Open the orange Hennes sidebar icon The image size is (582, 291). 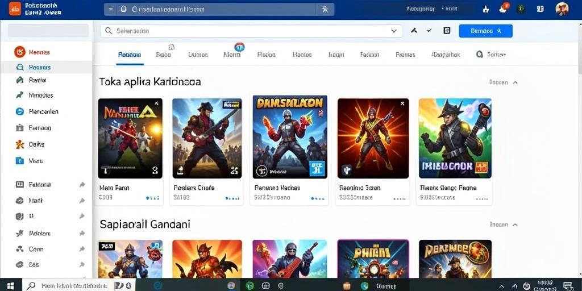20,52
